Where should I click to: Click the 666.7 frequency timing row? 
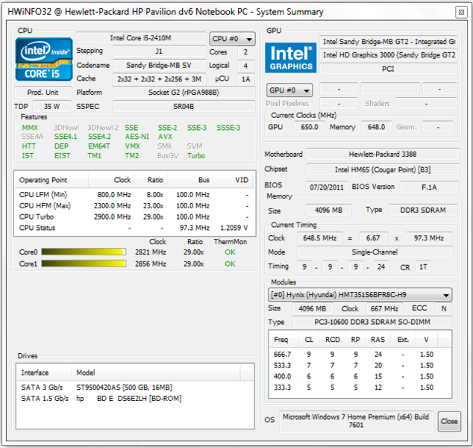point(360,354)
